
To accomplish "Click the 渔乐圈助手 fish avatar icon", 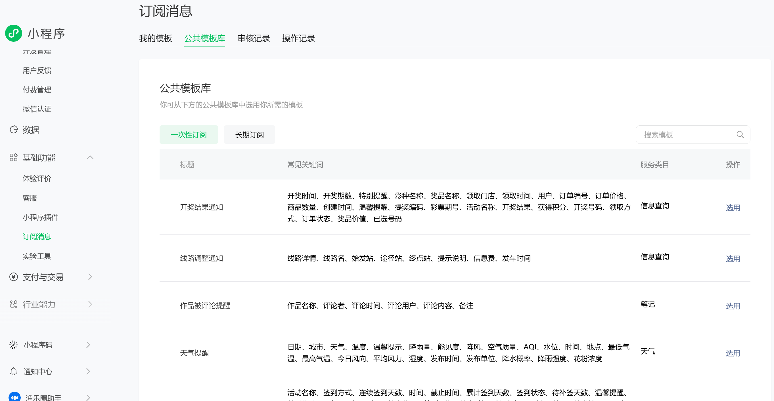I will click(x=14, y=397).
